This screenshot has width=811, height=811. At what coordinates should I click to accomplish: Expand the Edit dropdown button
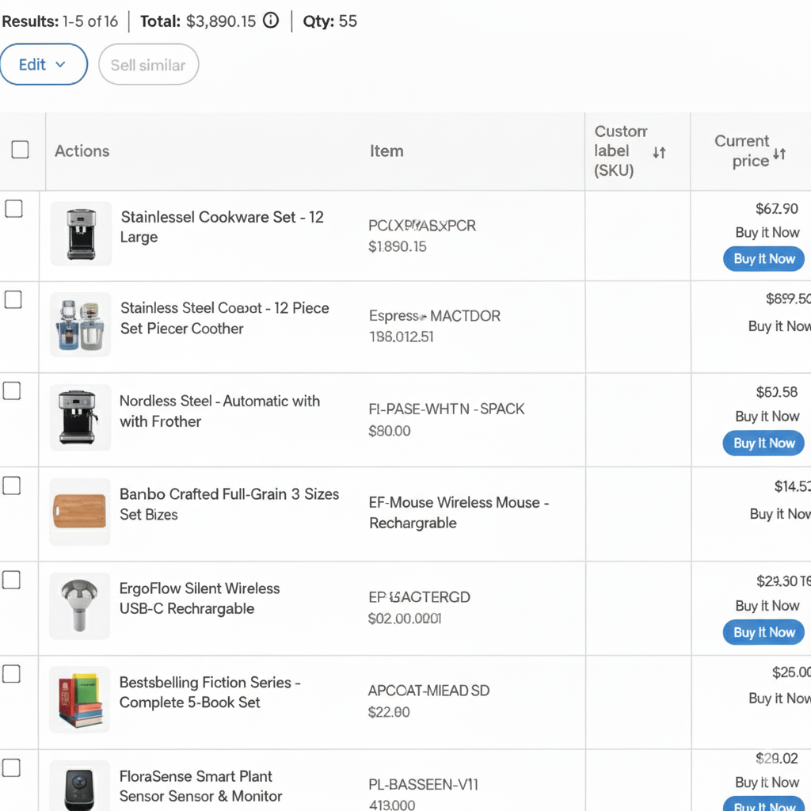tap(44, 64)
